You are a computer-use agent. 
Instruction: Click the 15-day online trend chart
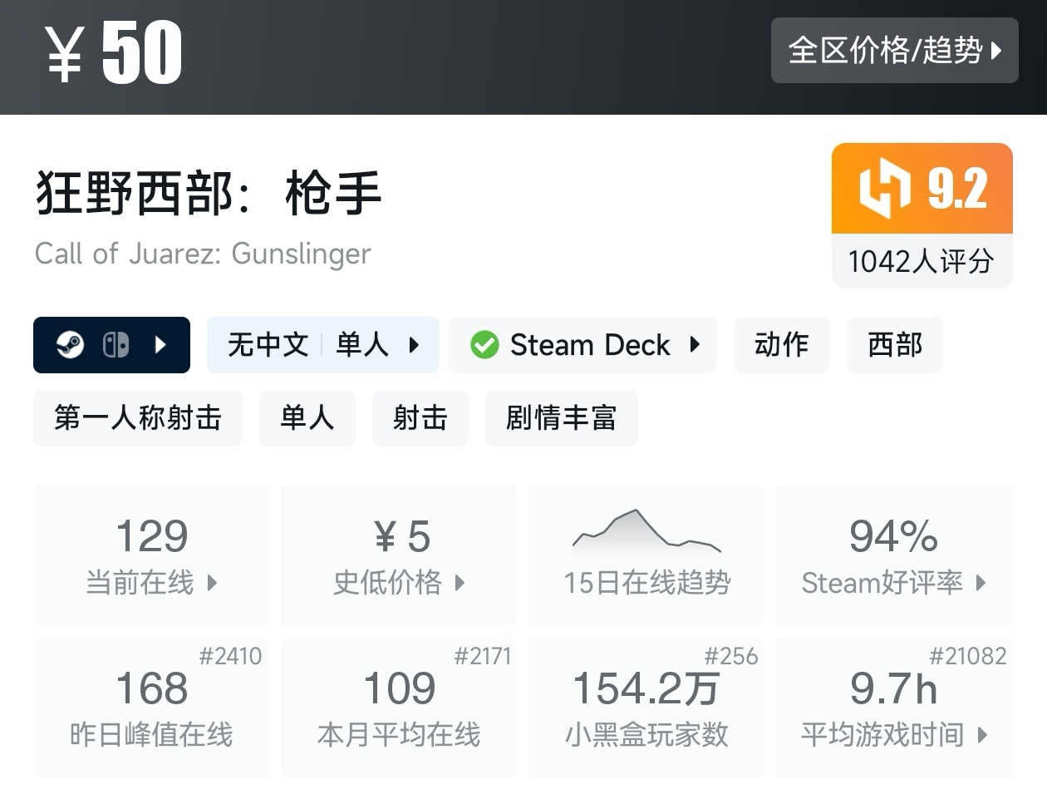pos(646,532)
